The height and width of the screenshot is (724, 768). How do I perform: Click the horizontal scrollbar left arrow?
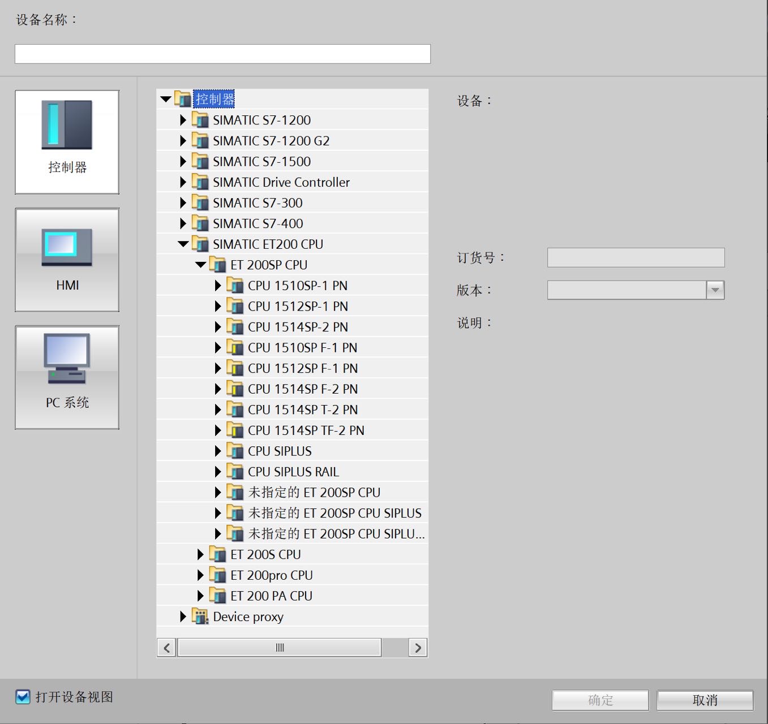166,648
